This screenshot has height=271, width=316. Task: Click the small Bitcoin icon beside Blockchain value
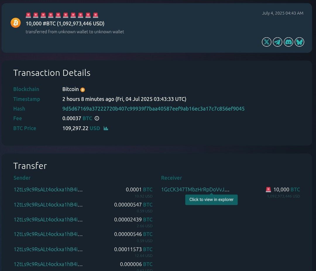83,90
